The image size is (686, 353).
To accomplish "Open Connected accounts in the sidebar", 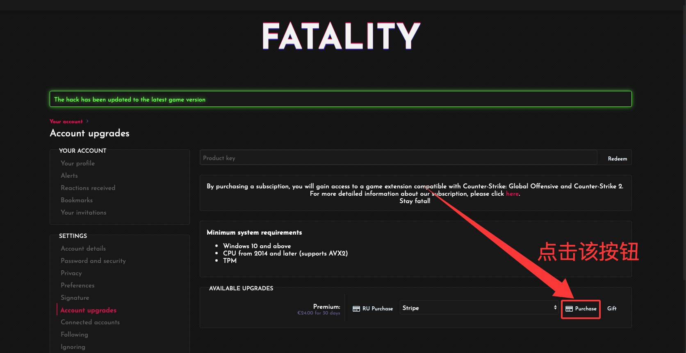I will (90, 322).
